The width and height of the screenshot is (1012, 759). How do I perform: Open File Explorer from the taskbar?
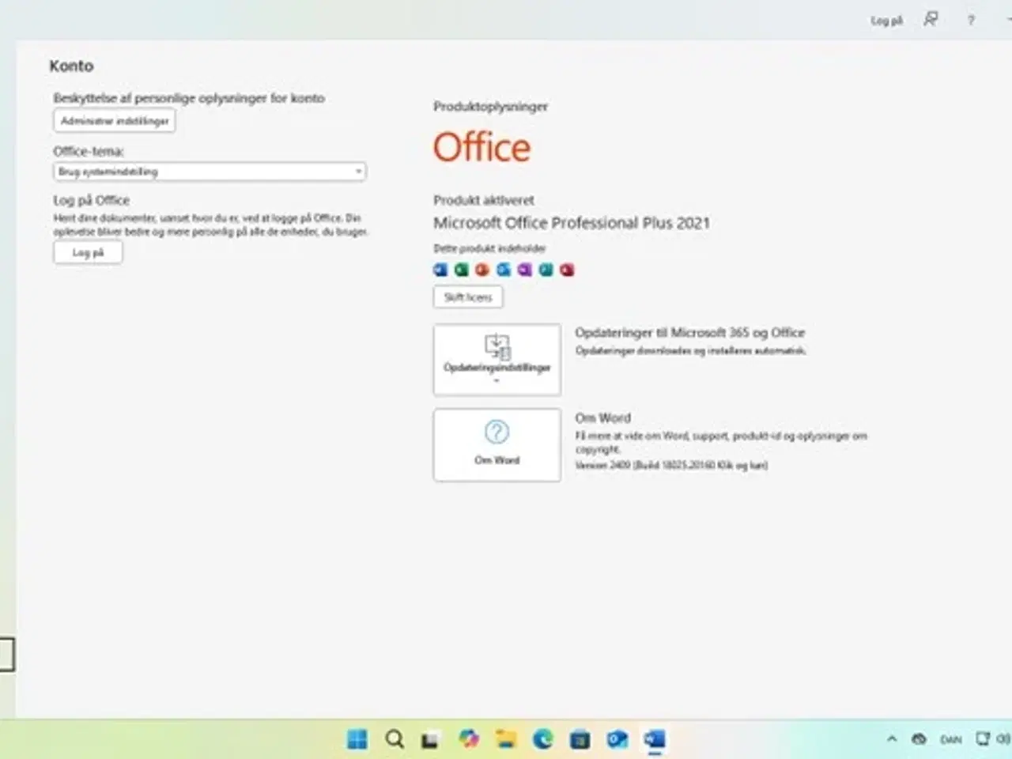click(x=506, y=739)
